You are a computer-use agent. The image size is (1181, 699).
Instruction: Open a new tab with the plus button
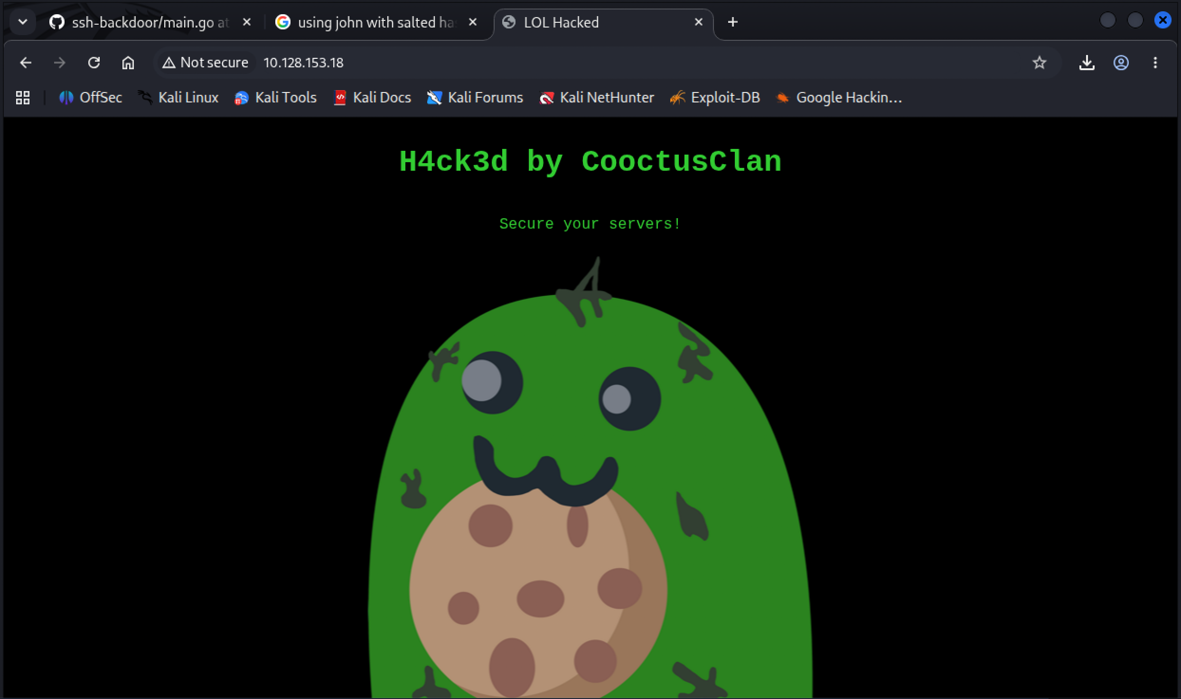733,22
